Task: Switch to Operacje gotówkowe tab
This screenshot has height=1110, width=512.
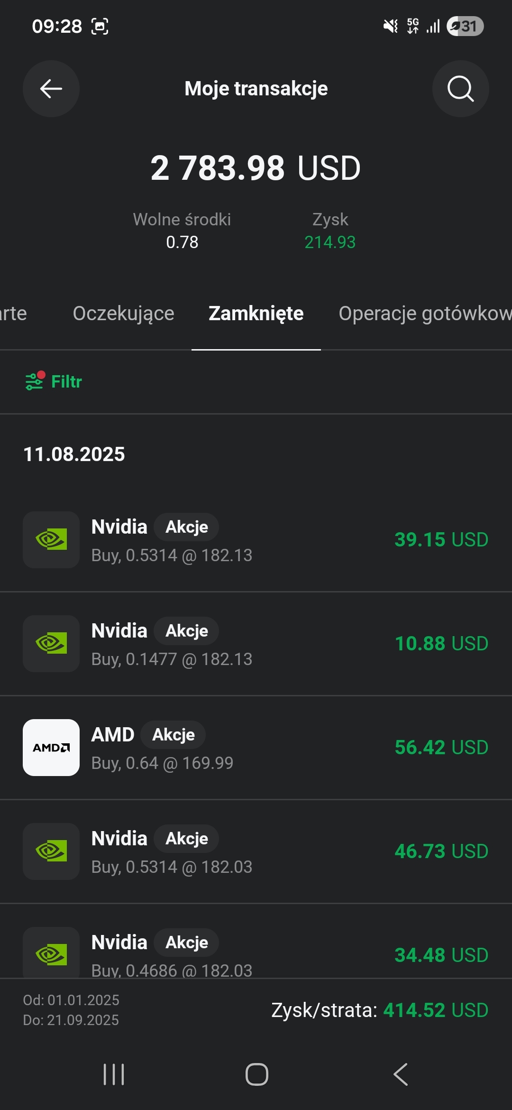Action: point(425,314)
